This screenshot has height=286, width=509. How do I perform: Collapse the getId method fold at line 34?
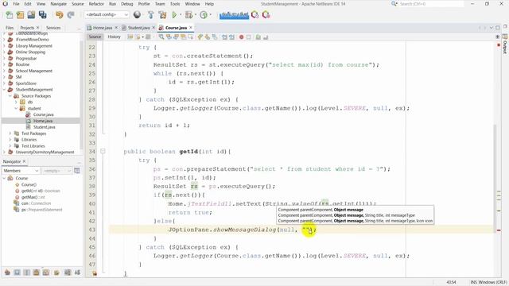pos(103,152)
